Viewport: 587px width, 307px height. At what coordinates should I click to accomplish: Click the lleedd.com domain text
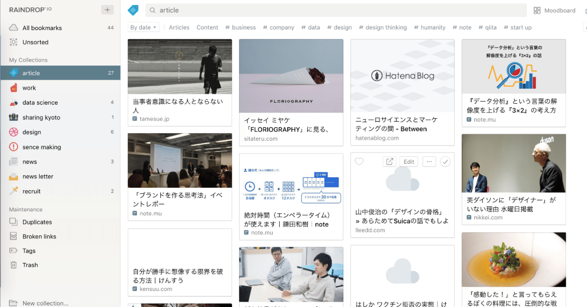pyautogui.click(x=370, y=230)
